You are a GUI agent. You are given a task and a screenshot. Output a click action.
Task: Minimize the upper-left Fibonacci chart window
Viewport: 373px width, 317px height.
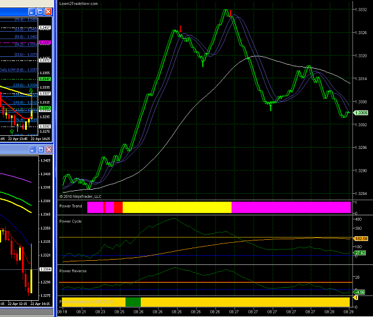[x=32, y=11]
